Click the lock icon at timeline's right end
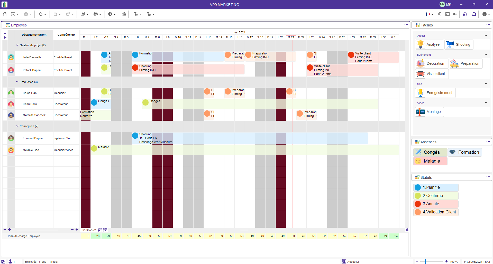493x264 pixels. click(407, 230)
